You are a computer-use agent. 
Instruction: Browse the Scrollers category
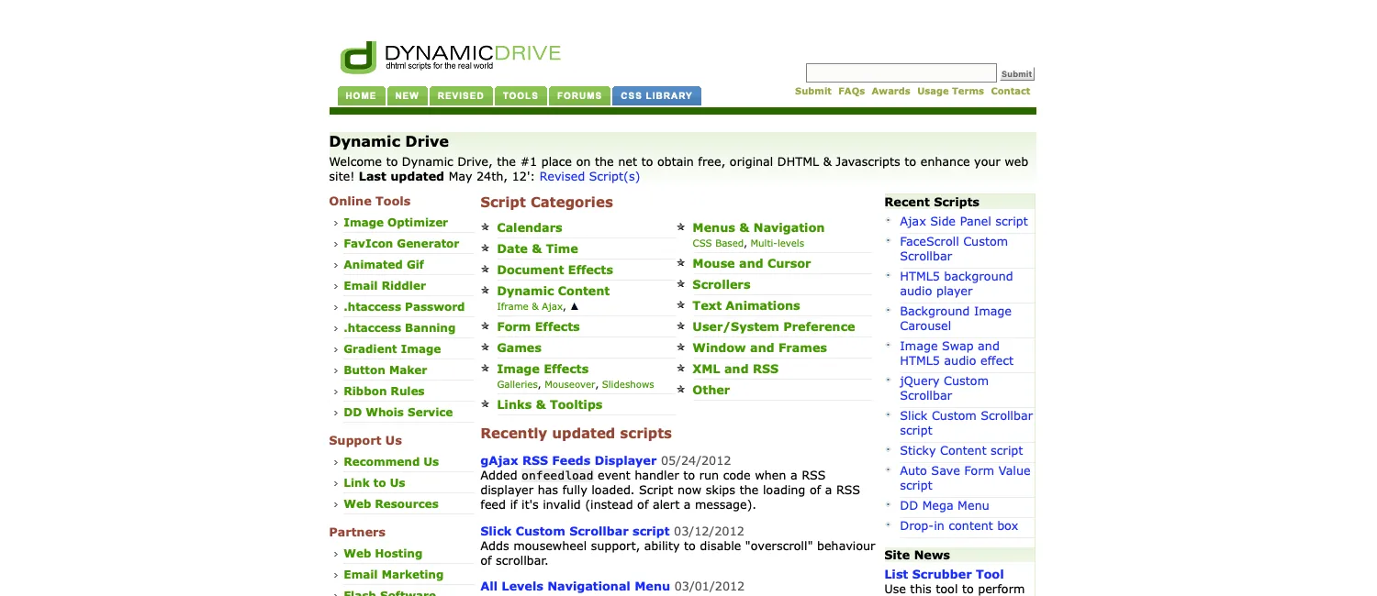[x=722, y=285]
